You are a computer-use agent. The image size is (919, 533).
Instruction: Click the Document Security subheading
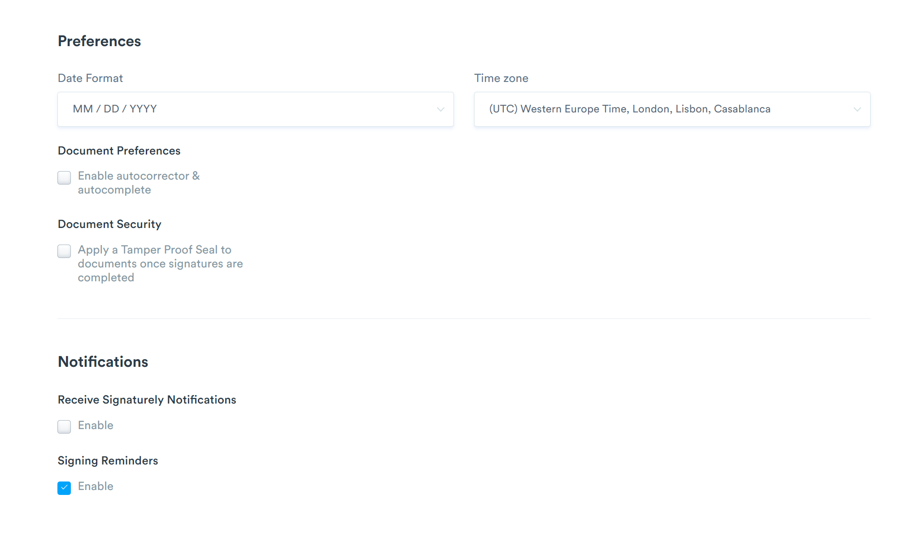tap(109, 224)
